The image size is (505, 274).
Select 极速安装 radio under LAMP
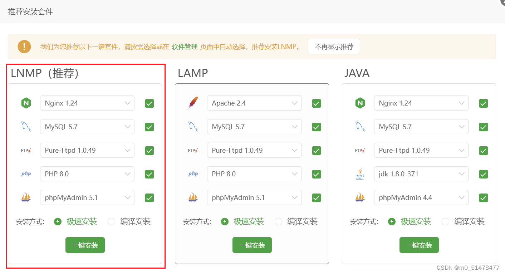click(x=225, y=221)
